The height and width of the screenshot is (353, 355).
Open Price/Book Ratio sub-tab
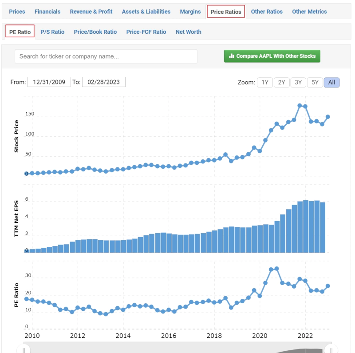(95, 32)
